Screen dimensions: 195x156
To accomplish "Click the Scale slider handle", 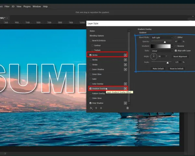I will point(167,63).
